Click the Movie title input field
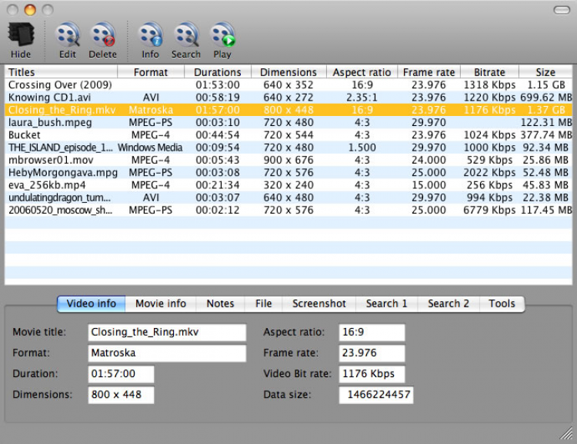Viewport: 577px width, 444px height. [165, 333]
